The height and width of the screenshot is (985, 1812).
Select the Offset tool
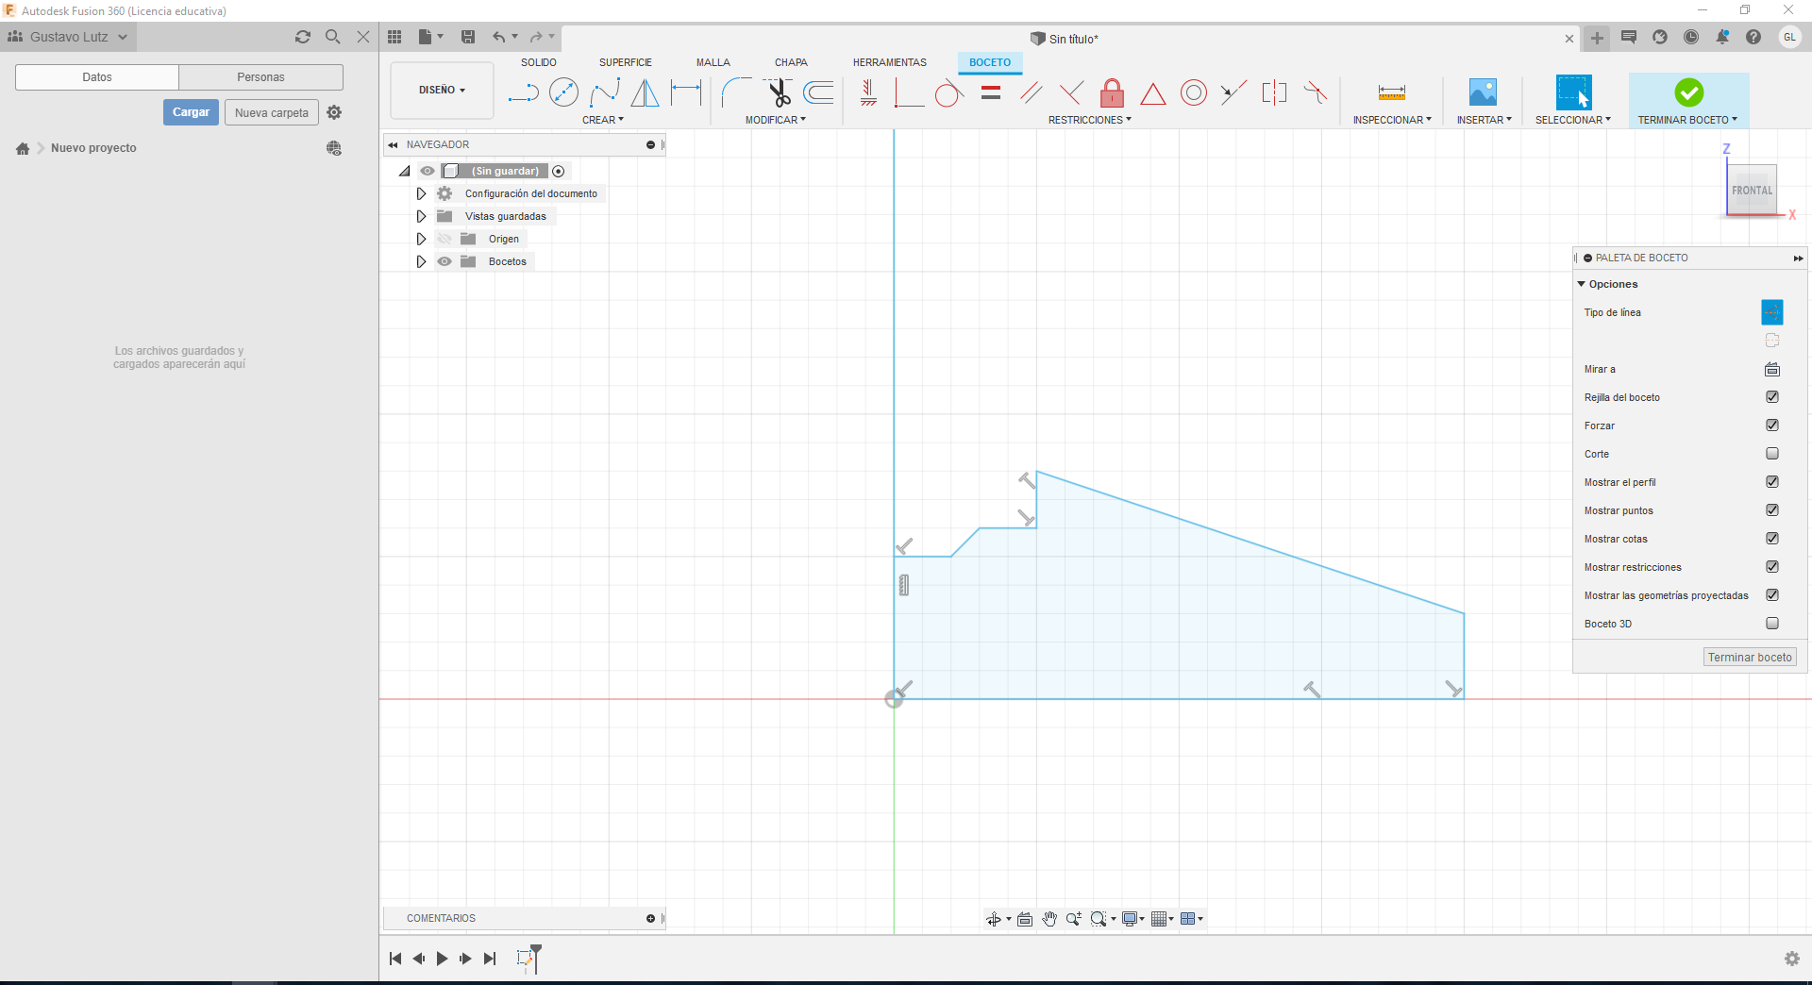[818, 92]
